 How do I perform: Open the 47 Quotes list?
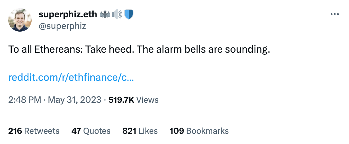tap(91, 131)
